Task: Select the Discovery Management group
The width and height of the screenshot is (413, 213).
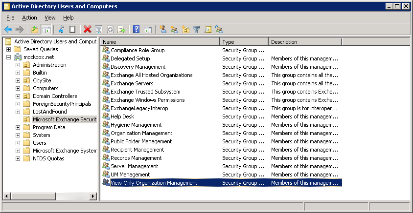Action: [x=138, y=67]
